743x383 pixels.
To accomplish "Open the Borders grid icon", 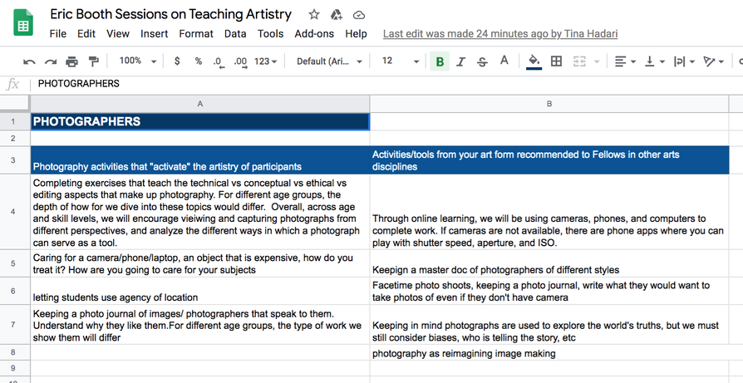I will click(x=556, y=61).
